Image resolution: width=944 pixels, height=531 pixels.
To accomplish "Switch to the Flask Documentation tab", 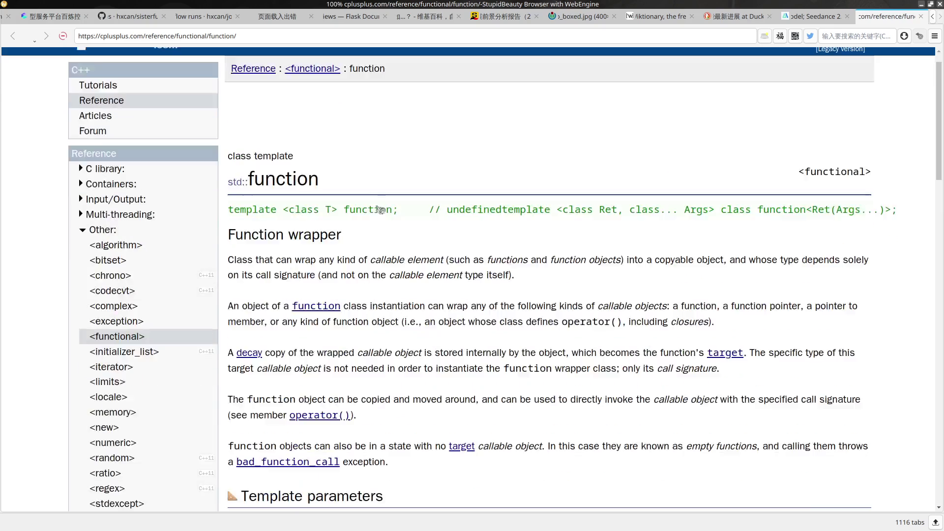I will coord(351,16).
